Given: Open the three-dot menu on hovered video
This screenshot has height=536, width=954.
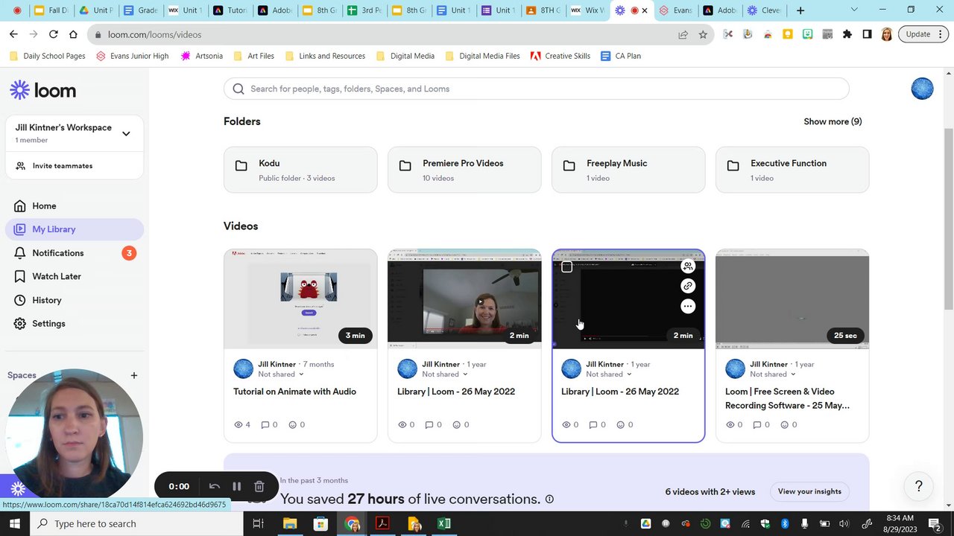Looking at the screenshot, I should (x=688, y=306).
